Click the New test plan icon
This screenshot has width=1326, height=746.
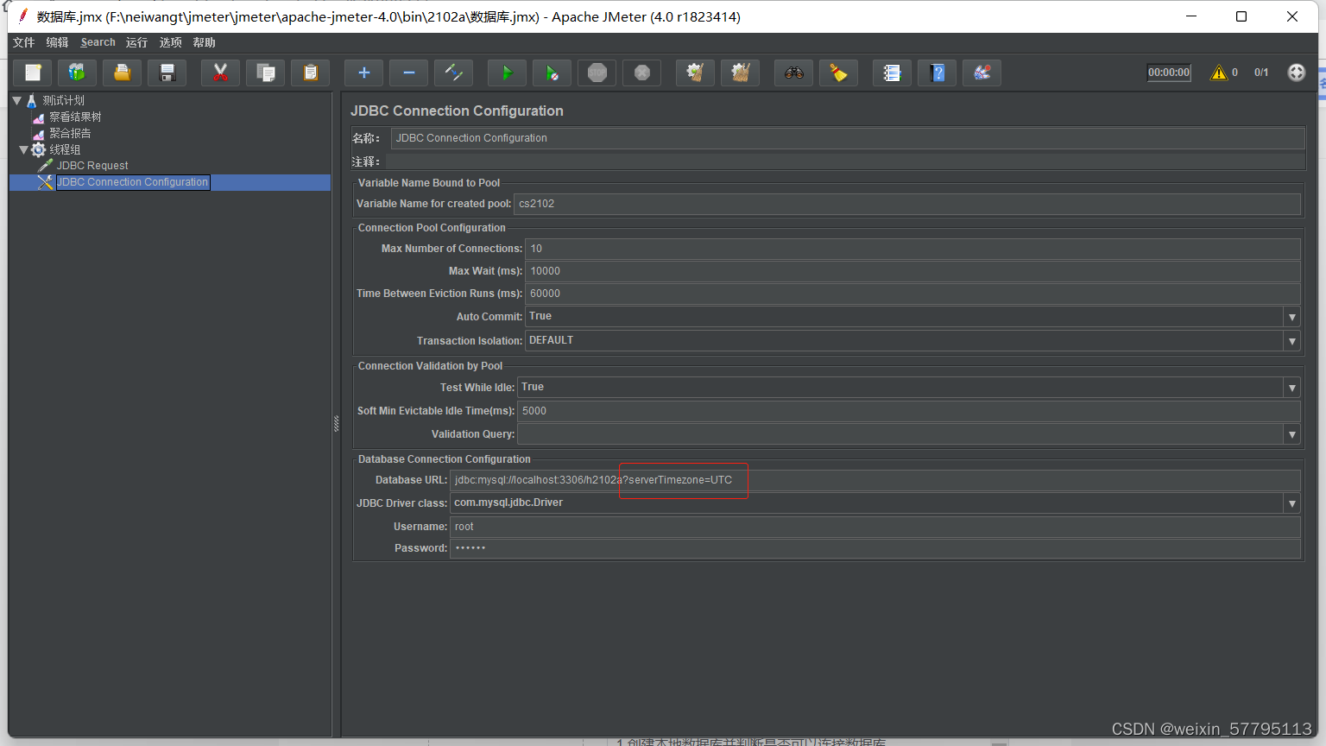pos(33,73)
